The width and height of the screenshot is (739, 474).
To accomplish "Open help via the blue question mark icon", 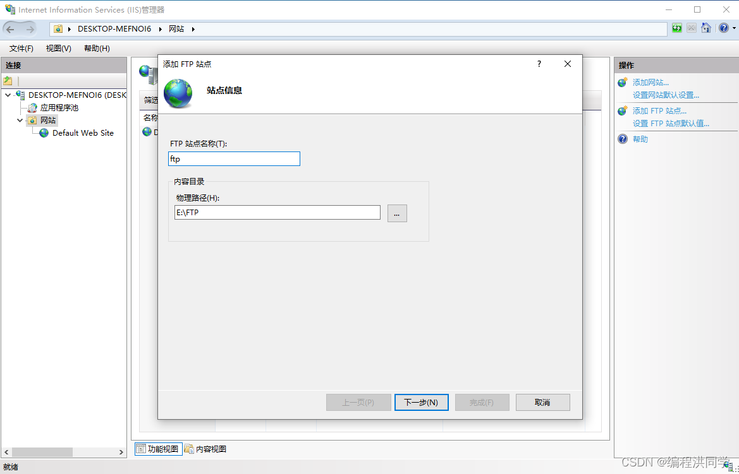I will point(723,28).
